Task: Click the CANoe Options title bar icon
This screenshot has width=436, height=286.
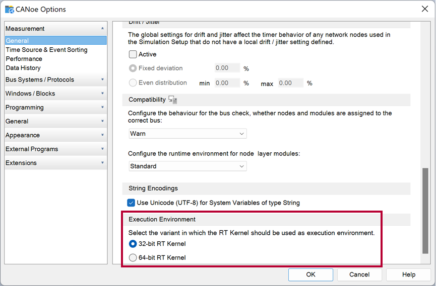Action: [9, 9]
